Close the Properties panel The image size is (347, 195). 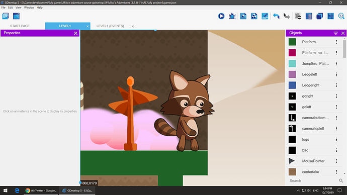75,33
